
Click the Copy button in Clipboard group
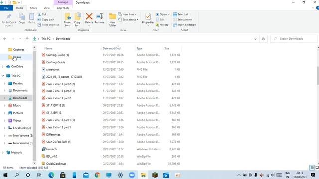point(22,19)
